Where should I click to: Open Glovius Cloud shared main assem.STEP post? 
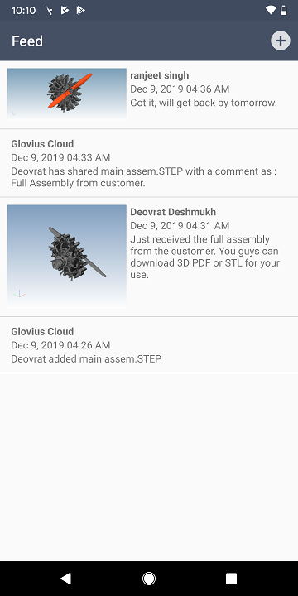pyautogui.click(x=149, y=163)
